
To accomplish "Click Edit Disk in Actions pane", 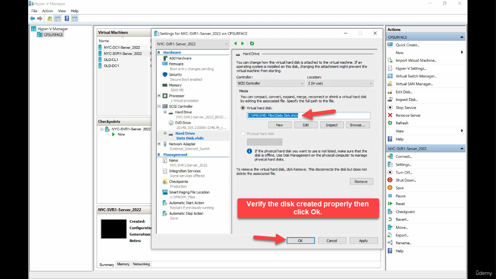I will click(x=404, y=92).
